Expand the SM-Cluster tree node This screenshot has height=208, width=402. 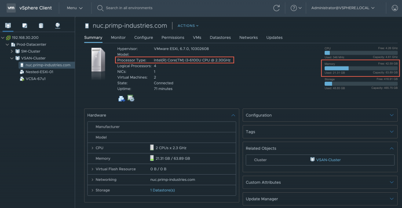pyautogui.click(x=12, y=52)
